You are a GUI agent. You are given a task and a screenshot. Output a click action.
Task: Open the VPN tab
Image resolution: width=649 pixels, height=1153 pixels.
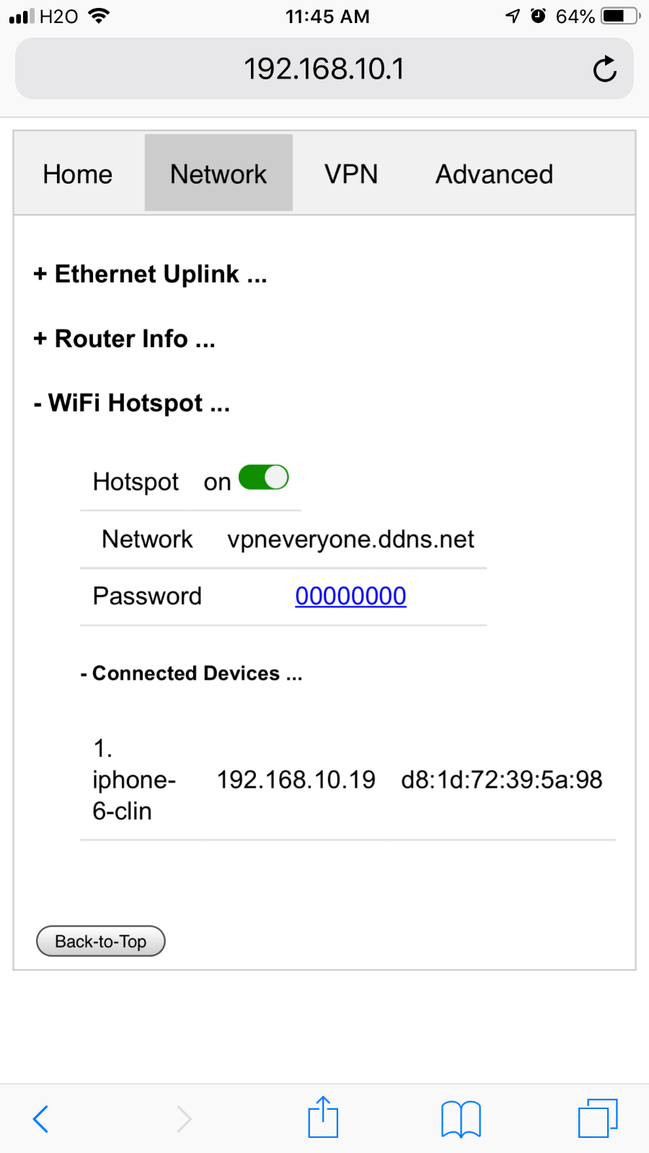351,174
